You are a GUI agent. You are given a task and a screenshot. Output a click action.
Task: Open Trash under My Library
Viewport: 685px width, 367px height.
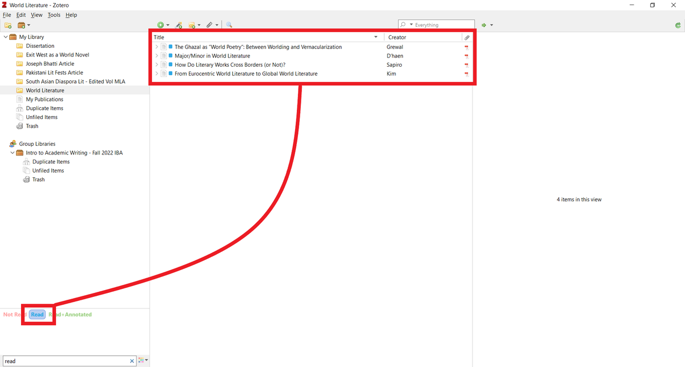point(32,126)
